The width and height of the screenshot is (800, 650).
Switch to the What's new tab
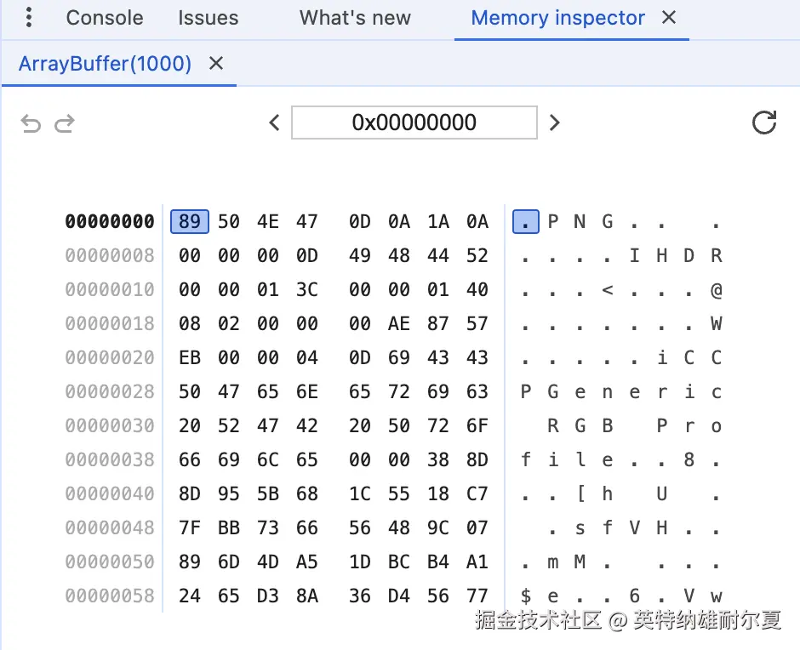[x=355, y=18]
